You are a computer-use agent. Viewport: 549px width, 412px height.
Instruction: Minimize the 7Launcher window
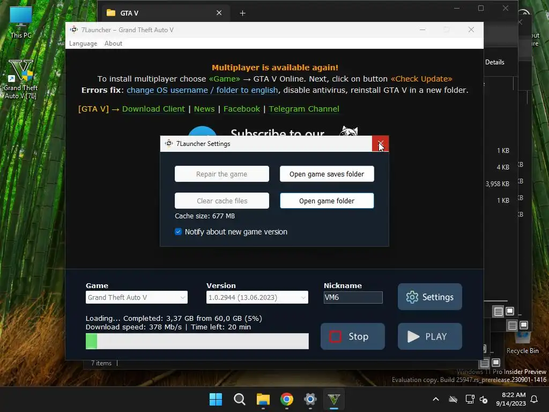[x=422, y=30]
